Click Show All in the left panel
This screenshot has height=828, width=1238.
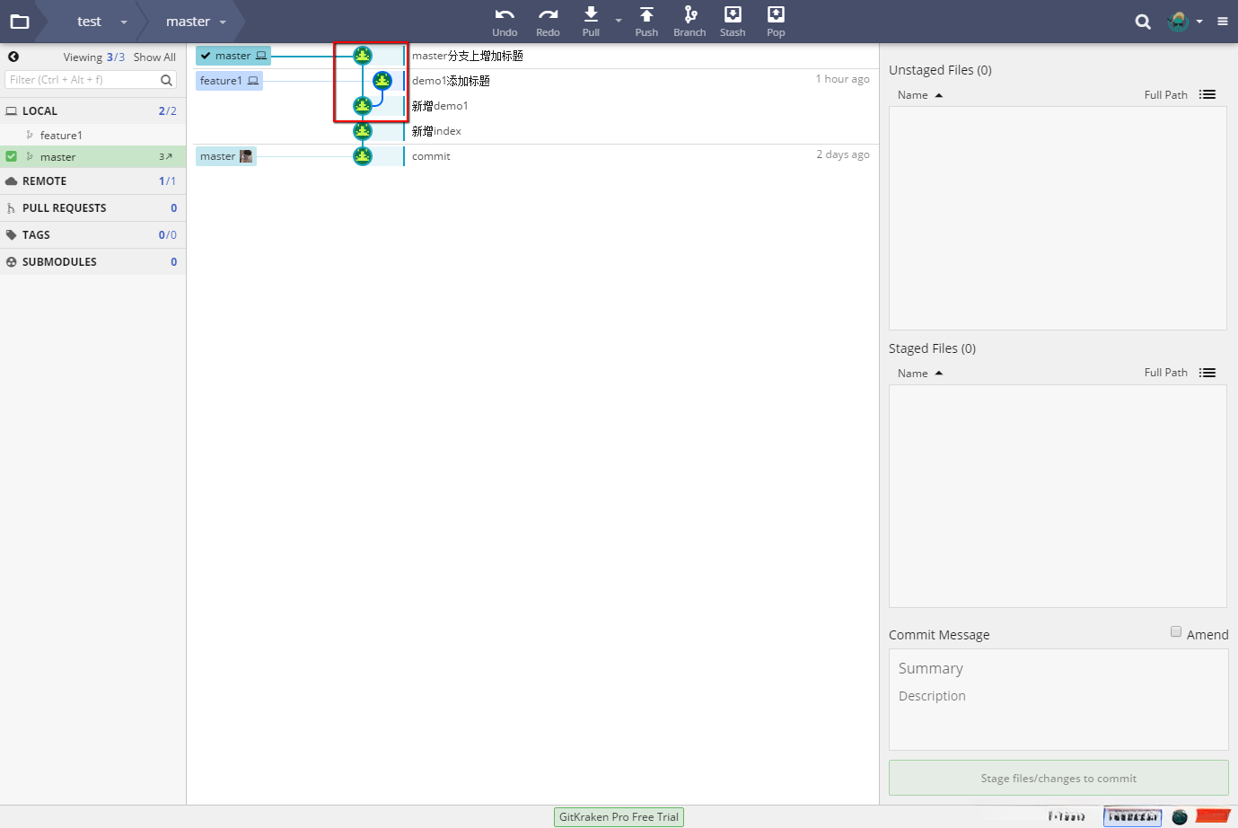tap(154, 57)
